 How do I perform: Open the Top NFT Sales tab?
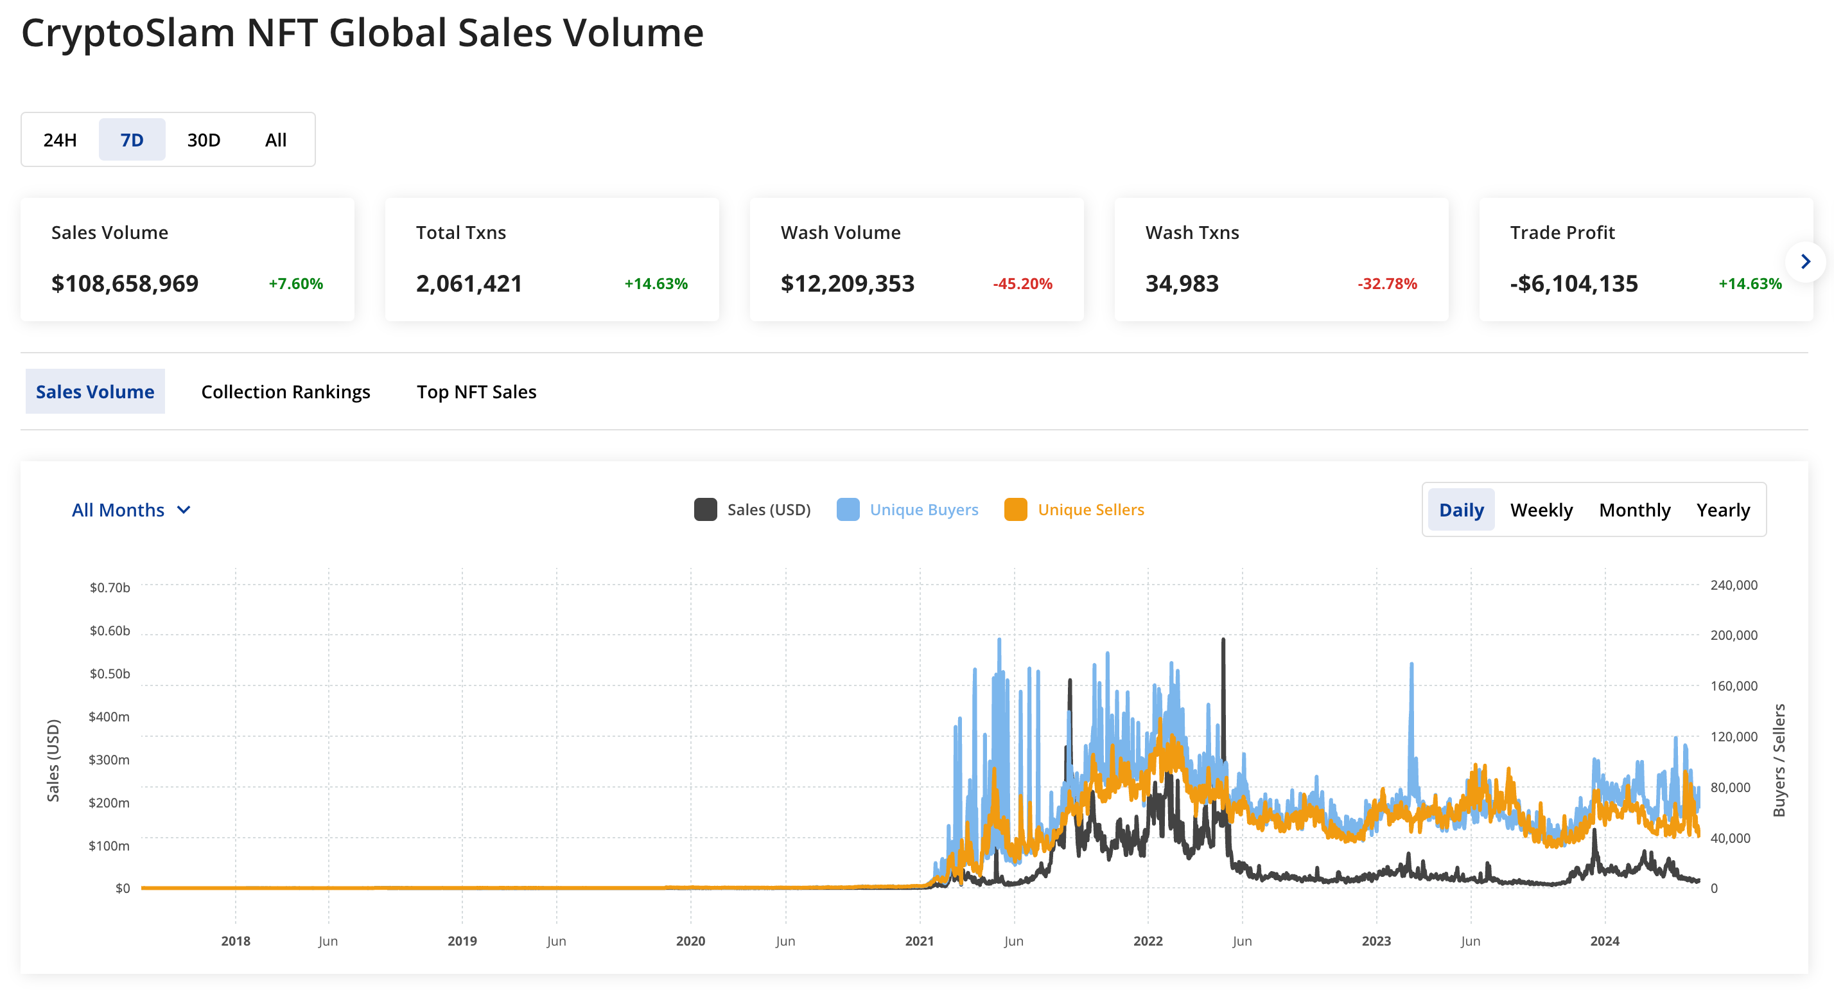pos(476,392)
